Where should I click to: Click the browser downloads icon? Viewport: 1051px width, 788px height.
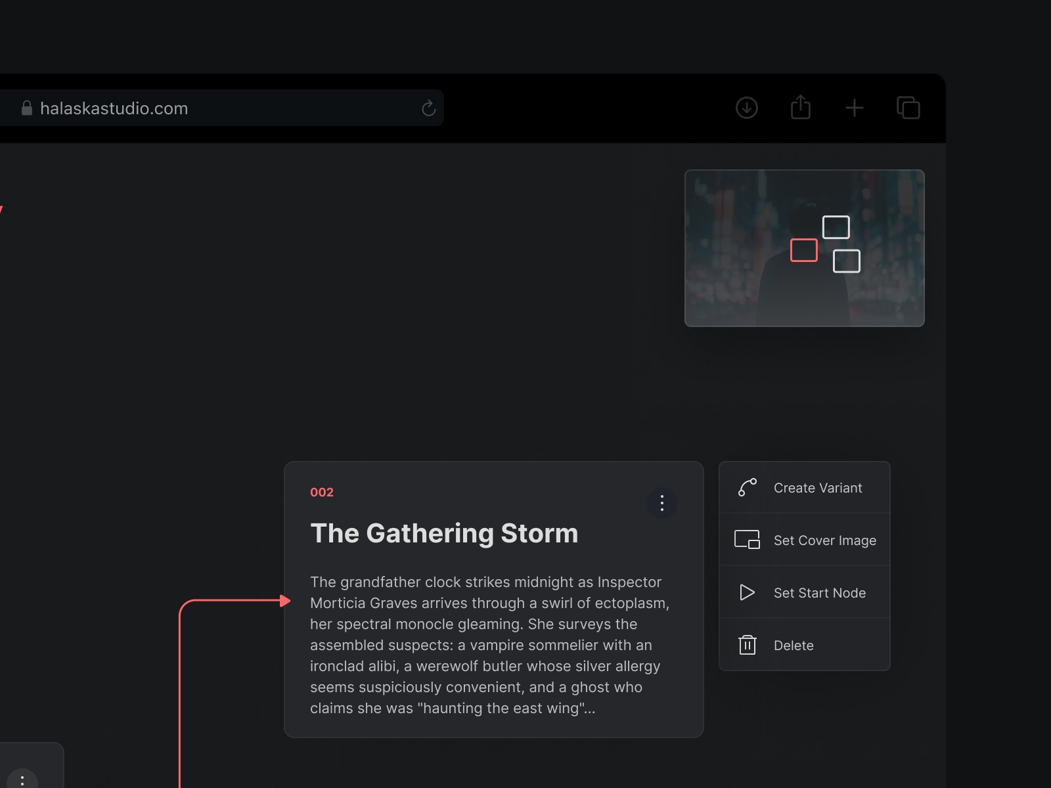pyautogui.click(x=747, y=108)
